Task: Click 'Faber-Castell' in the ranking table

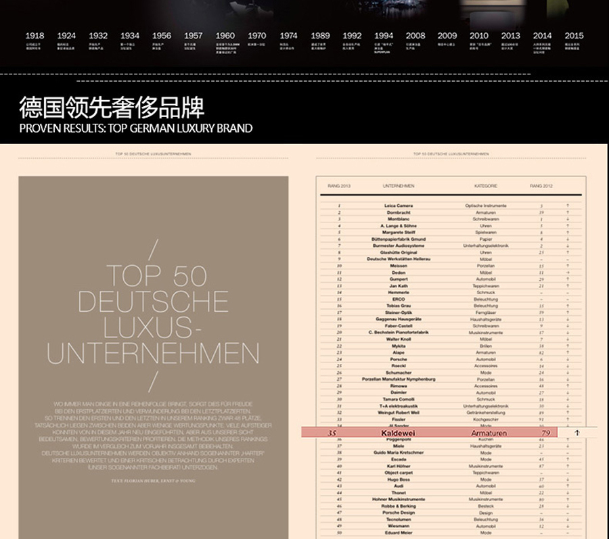Action: point(399,326)
